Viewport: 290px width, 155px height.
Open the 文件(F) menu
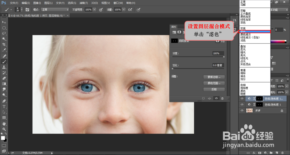(14, 3)
